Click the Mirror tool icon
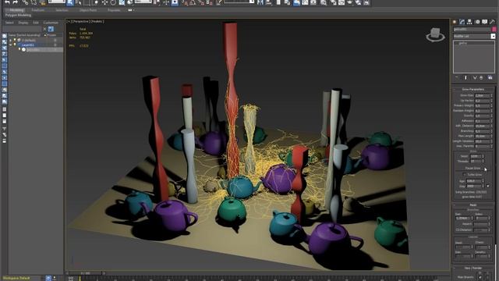Screen dimensions: 499x281 (260, 2)
